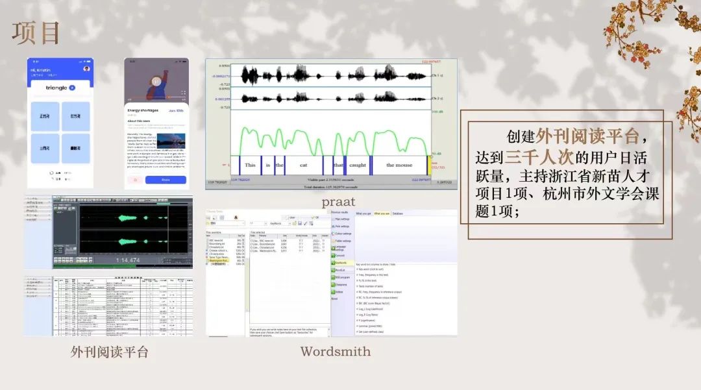Switch to the "Database" tab
This screenshot has width=701, height=390.
398,213
